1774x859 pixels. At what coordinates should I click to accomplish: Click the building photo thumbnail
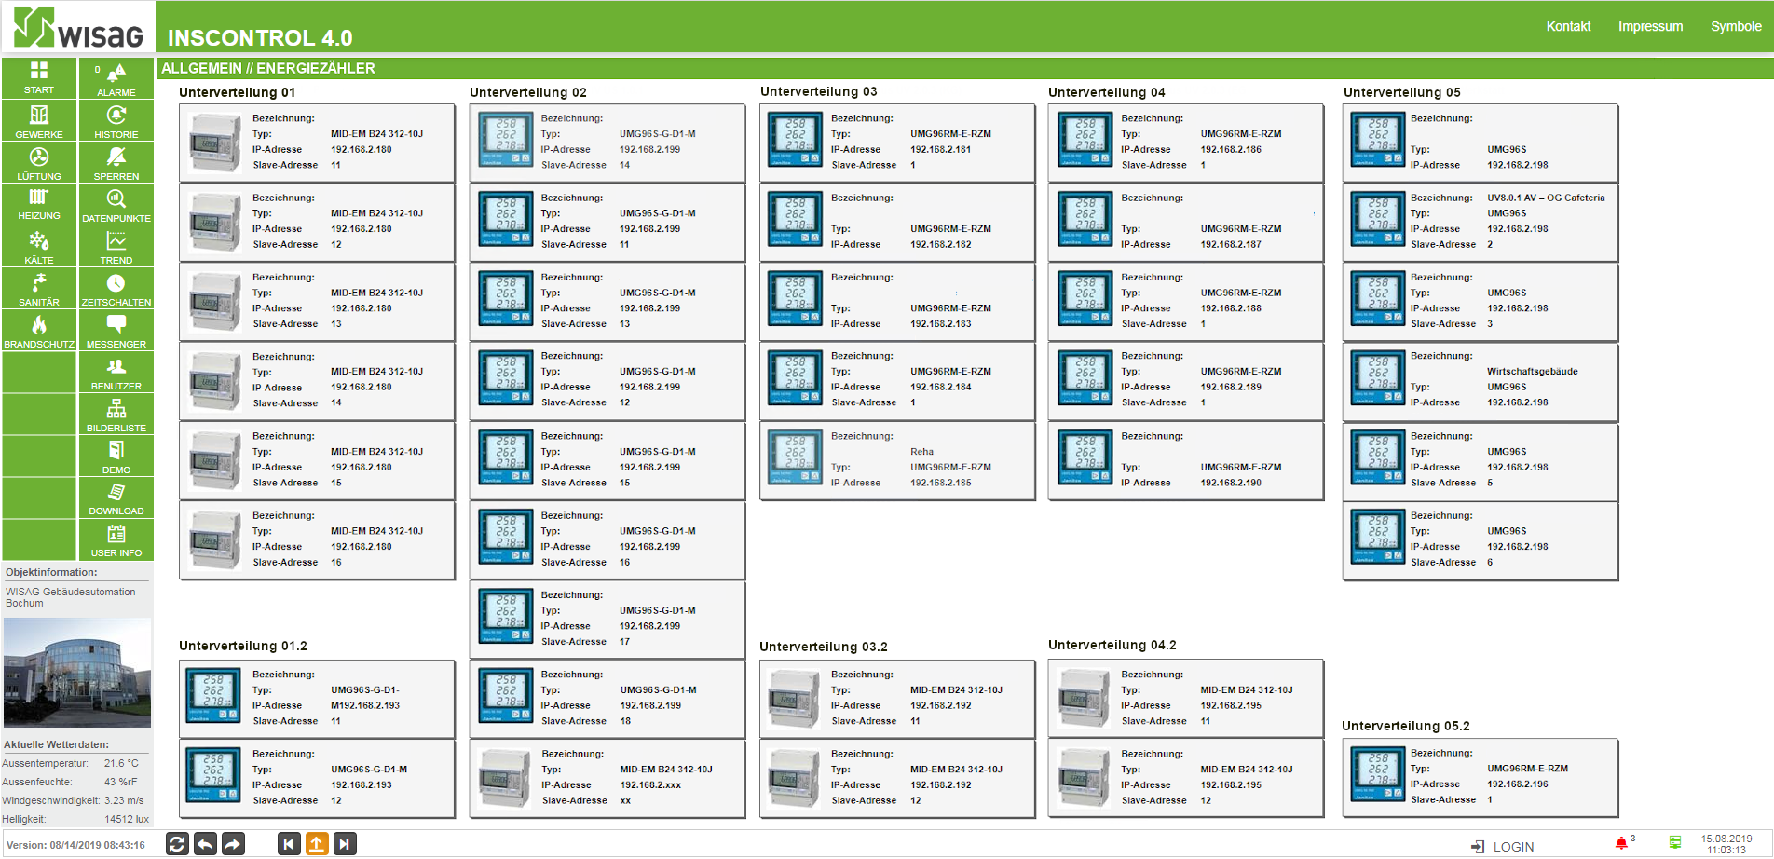click(77, 673)
